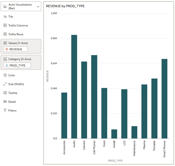Click the Trellis Rows label
The width and height of the screenshot is (175, 166).
point(16,34)
